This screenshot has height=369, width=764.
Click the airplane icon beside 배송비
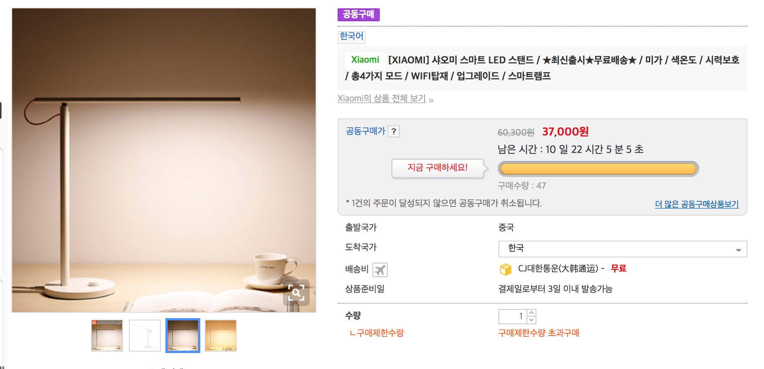click(x=380, y=270)
